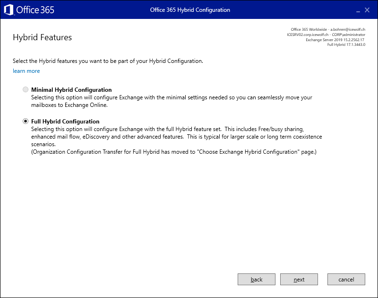Click the Organization Configuration Transfer note
Viewport: 378px width, 298px height.
pyautogui.click(x=174, y=152)
